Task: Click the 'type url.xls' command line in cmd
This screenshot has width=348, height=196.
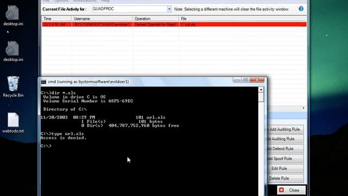Action: pyautogui.click(x=62, y=134)
